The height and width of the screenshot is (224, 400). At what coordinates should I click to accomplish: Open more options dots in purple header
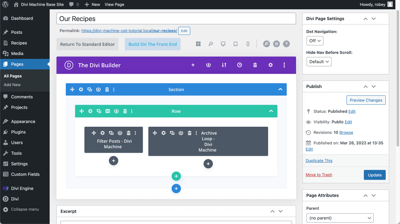(x=284, y=65)
